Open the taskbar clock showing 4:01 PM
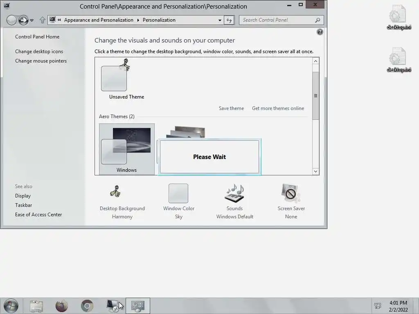Screen dimensions: 419x314 coord(398,306)
